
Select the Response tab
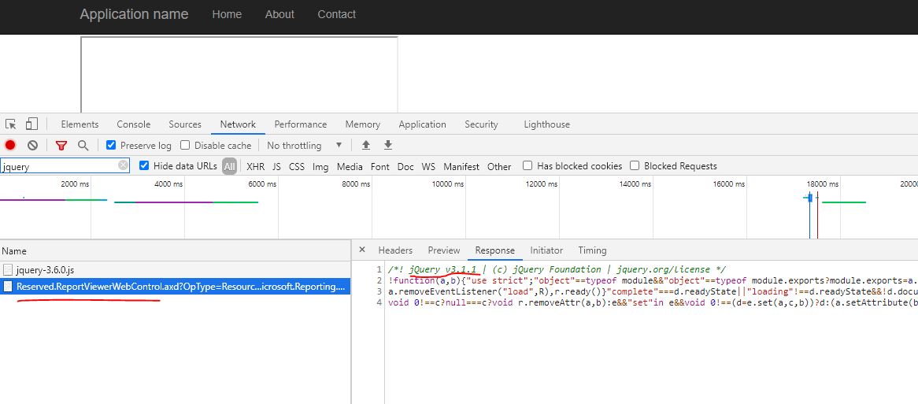pos(494,250)
